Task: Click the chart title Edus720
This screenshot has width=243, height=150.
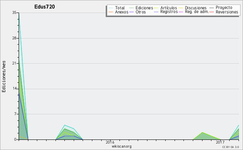Action: click(45, 7)
